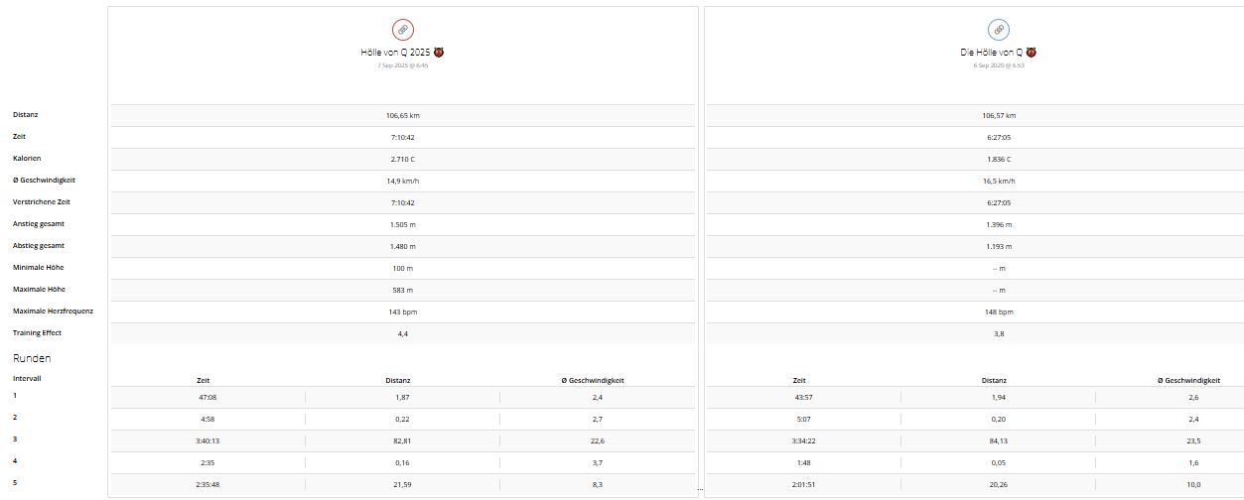Open the Die Hölle von Q activity title
The image size is (1244, 500).
[x=992, y=52]
